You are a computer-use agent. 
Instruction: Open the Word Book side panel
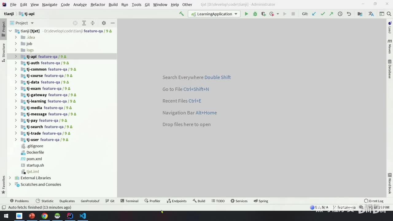[390, 184]
